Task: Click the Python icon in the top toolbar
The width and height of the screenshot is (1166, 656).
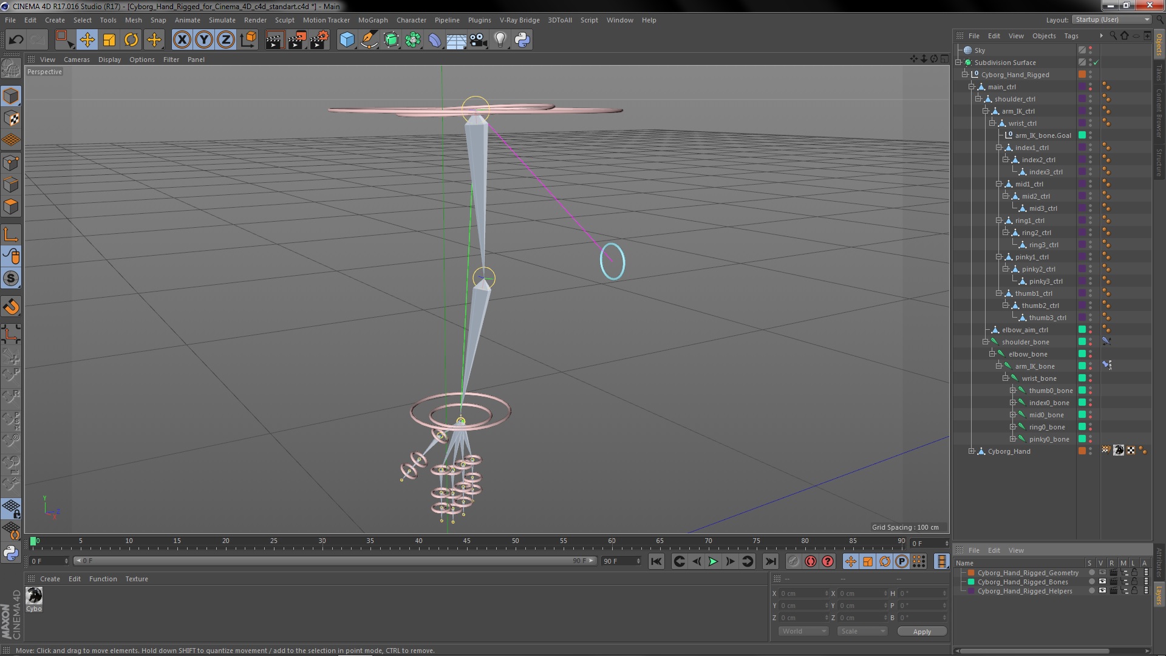Action: point(522,40)
